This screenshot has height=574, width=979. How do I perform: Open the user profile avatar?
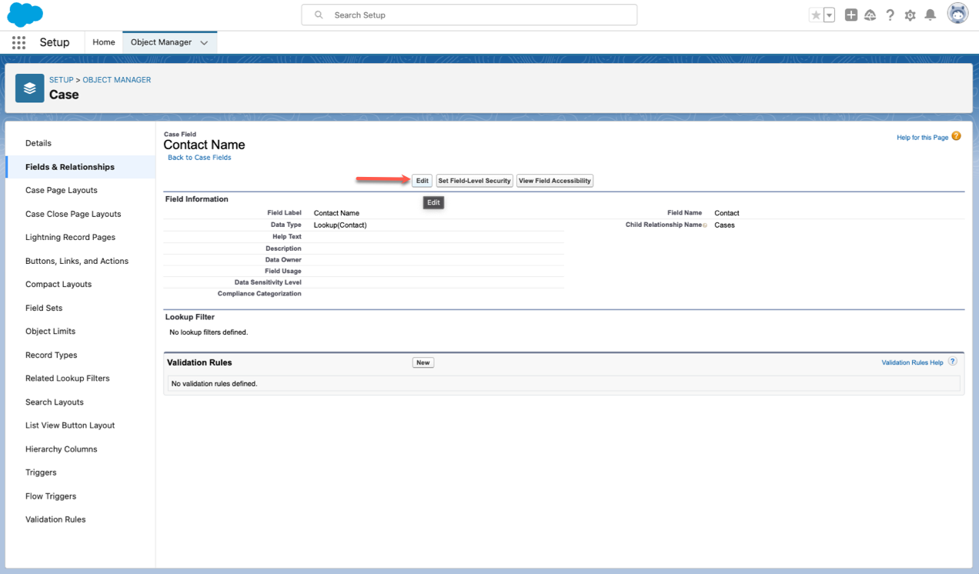pyautogui.click(x=957, y=14)
